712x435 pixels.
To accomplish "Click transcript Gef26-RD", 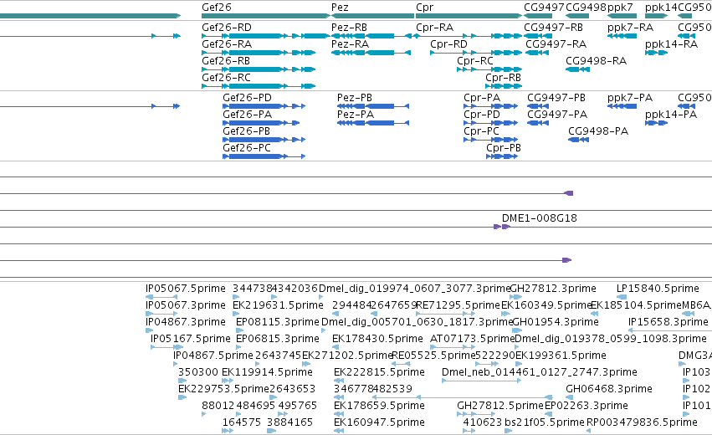I will coord(227,28).
